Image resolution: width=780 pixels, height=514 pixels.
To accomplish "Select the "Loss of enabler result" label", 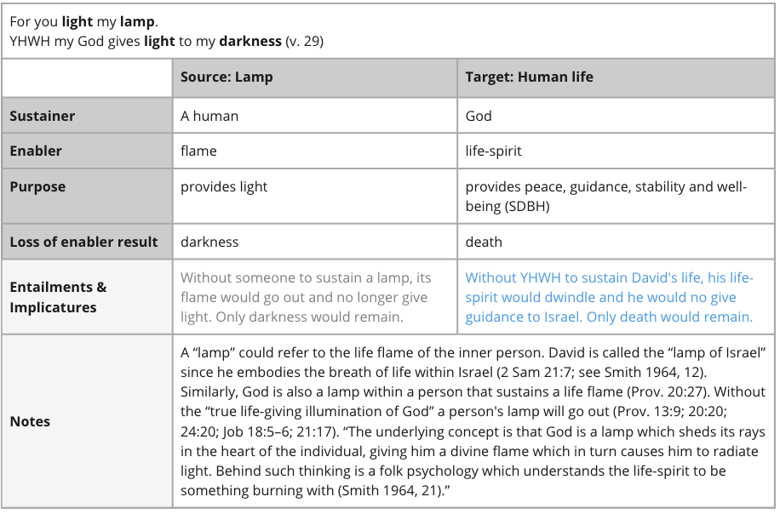I will pos(83,242).
